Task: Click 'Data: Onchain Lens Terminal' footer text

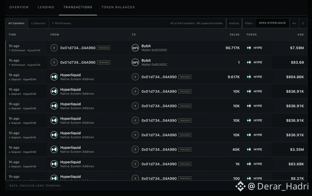Action: pos(35,185)
